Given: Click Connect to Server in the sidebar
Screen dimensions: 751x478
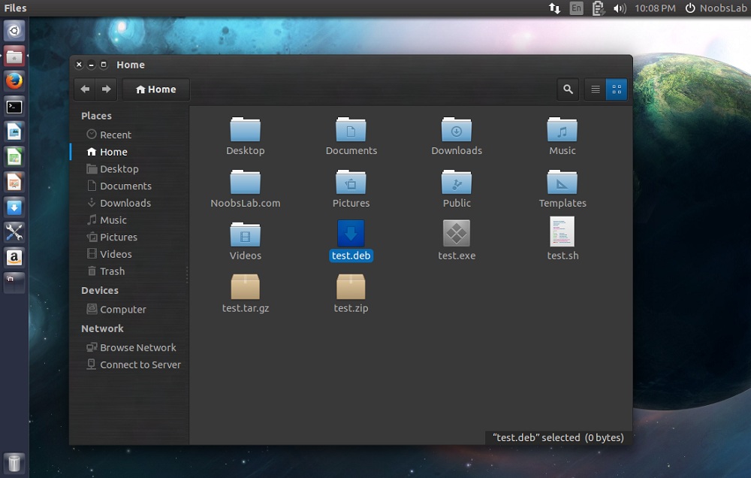Looking at the screenshot, I should 140,365.
